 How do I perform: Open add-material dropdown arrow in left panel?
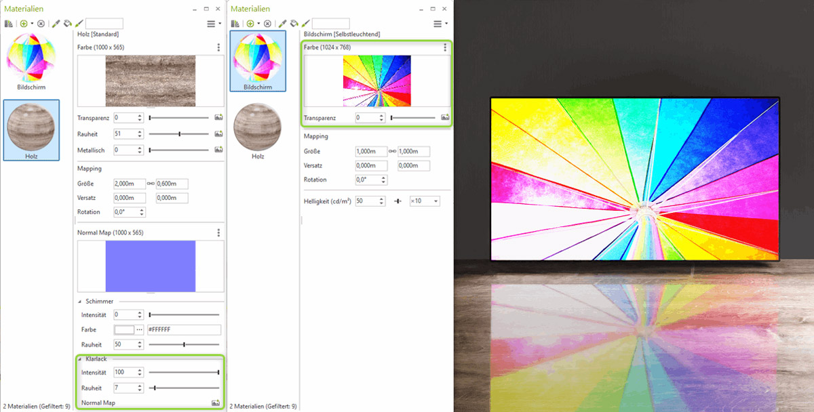[x=32, y=24]
